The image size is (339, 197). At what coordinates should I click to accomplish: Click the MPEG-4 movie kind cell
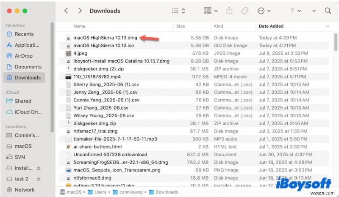point(230,77)
